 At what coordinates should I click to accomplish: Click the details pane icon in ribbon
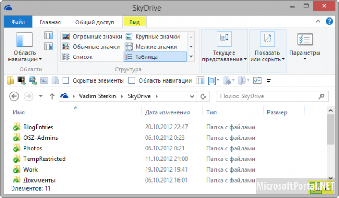click(49, 47)
